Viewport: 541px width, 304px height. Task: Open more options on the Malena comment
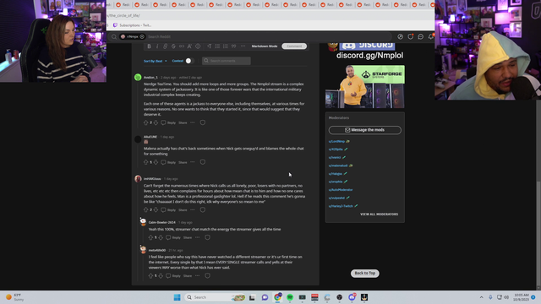[193, 162]
